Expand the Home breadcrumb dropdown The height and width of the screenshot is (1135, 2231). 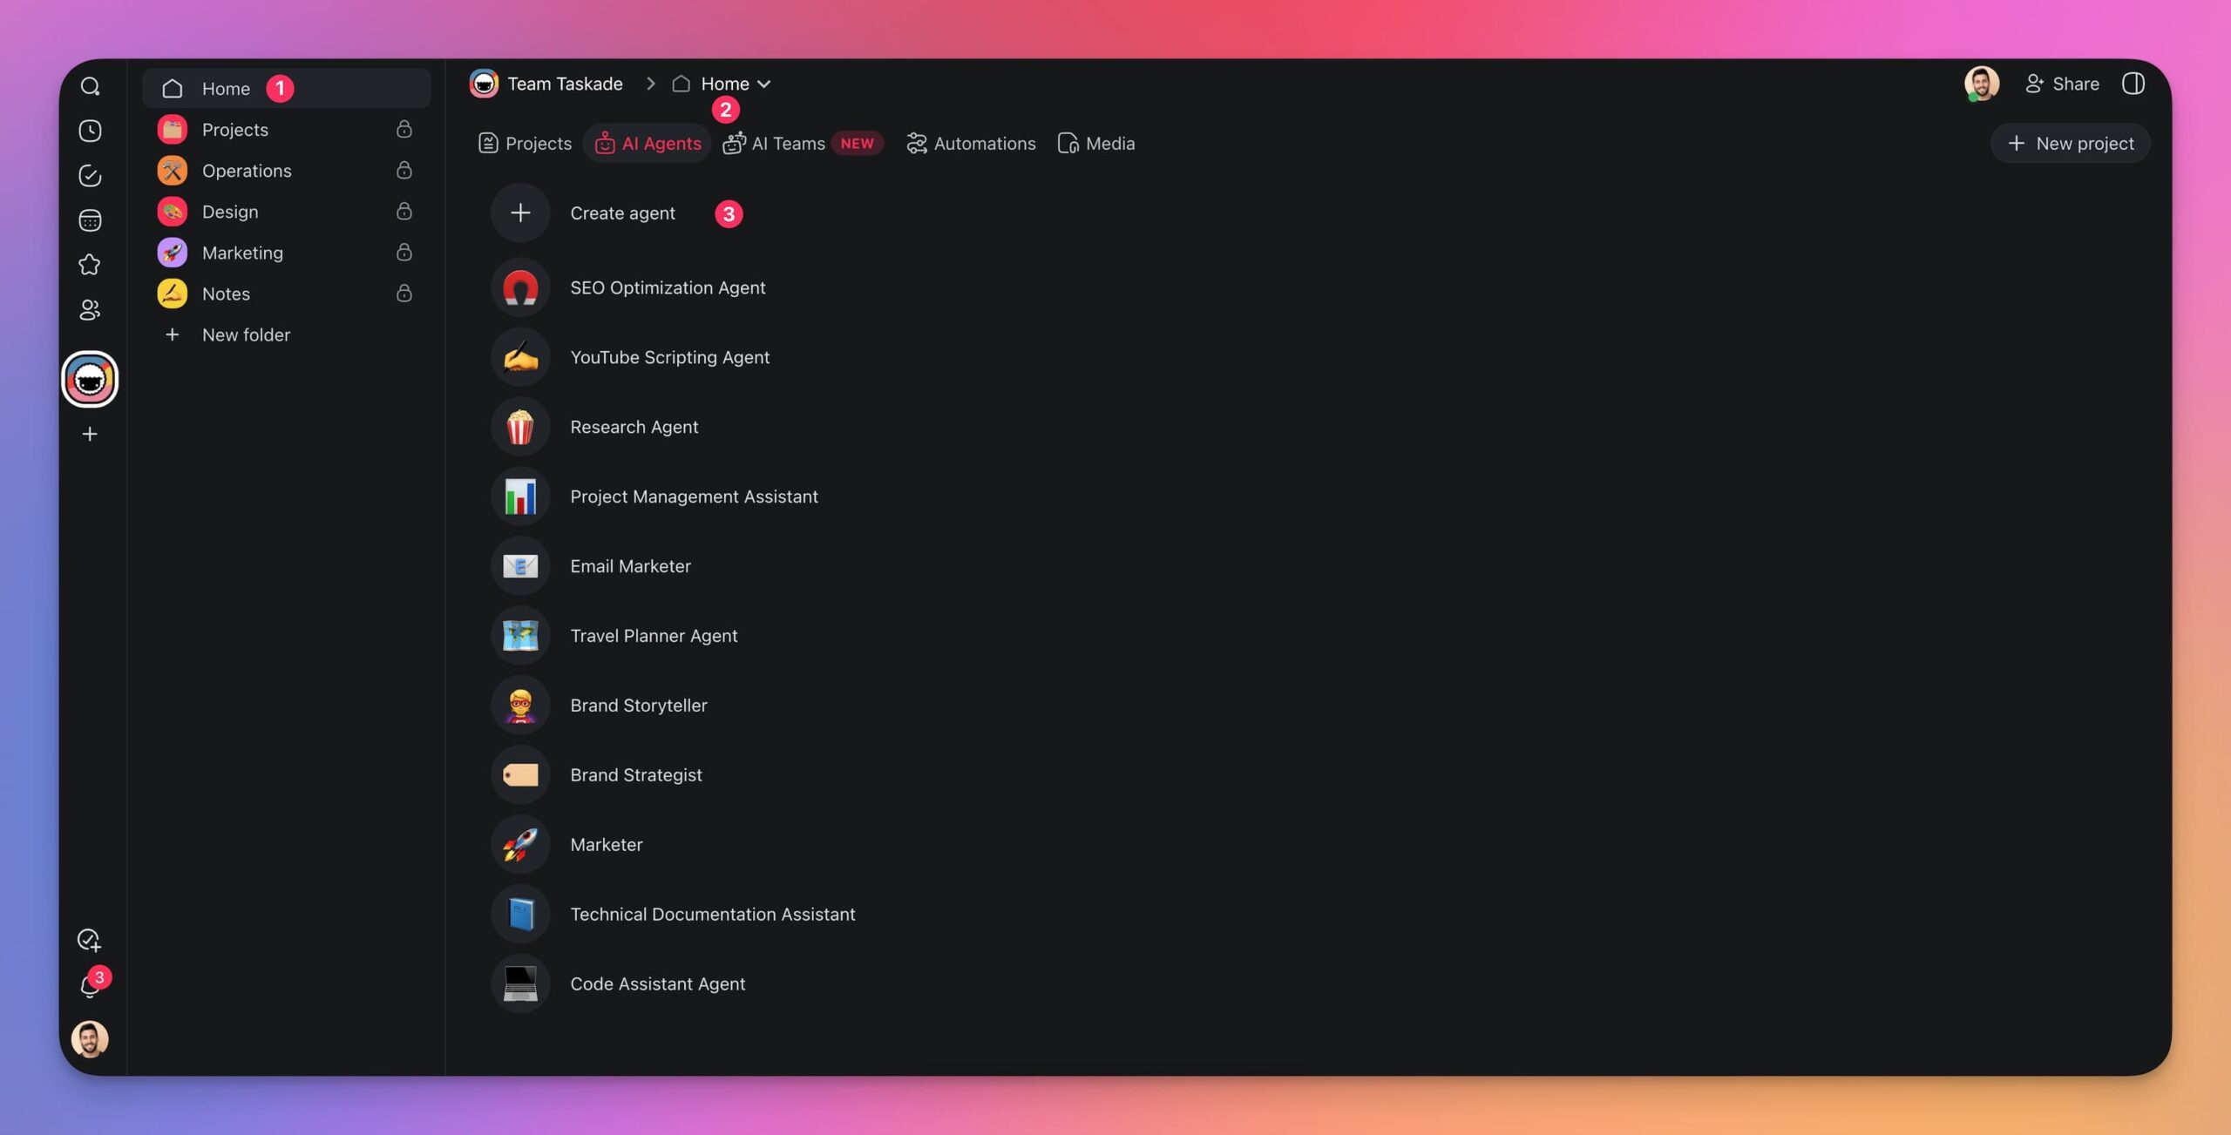(765, 84)
